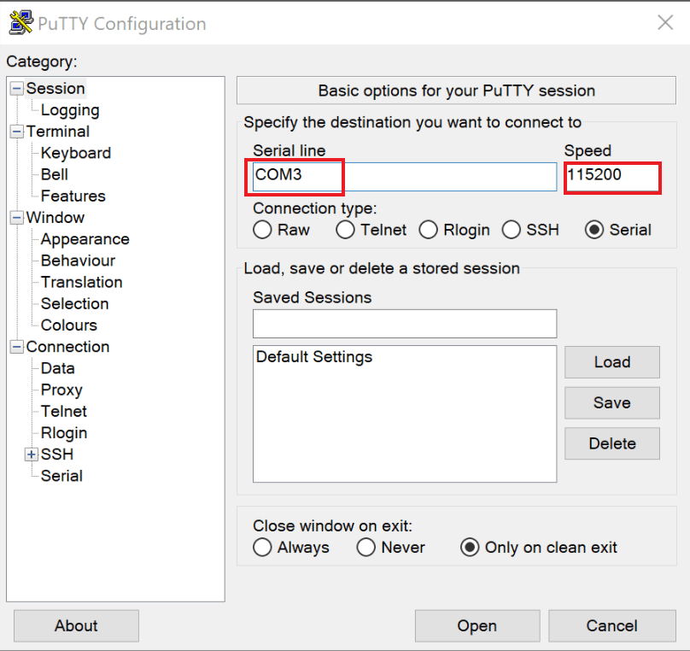
Task: Open the Logging settings page
Action: [69, 110]
